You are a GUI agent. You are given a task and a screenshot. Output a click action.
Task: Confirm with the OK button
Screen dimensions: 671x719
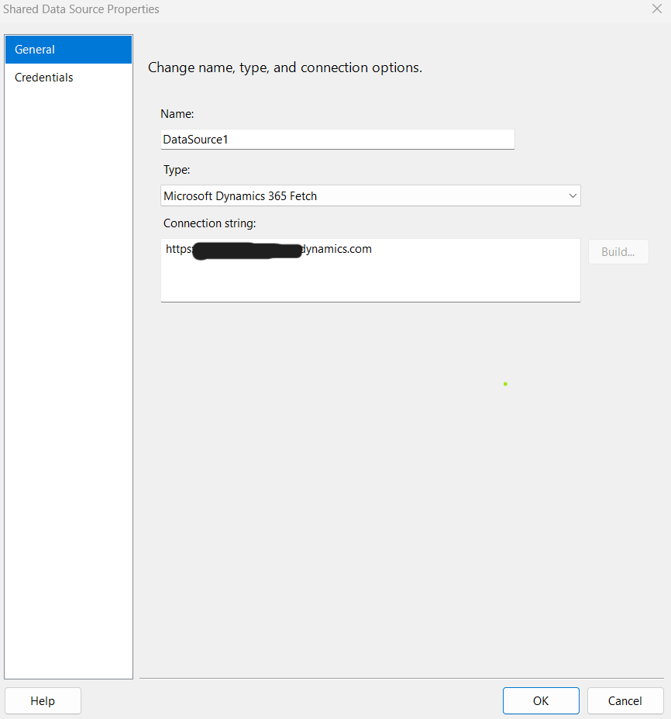(541, 700)
